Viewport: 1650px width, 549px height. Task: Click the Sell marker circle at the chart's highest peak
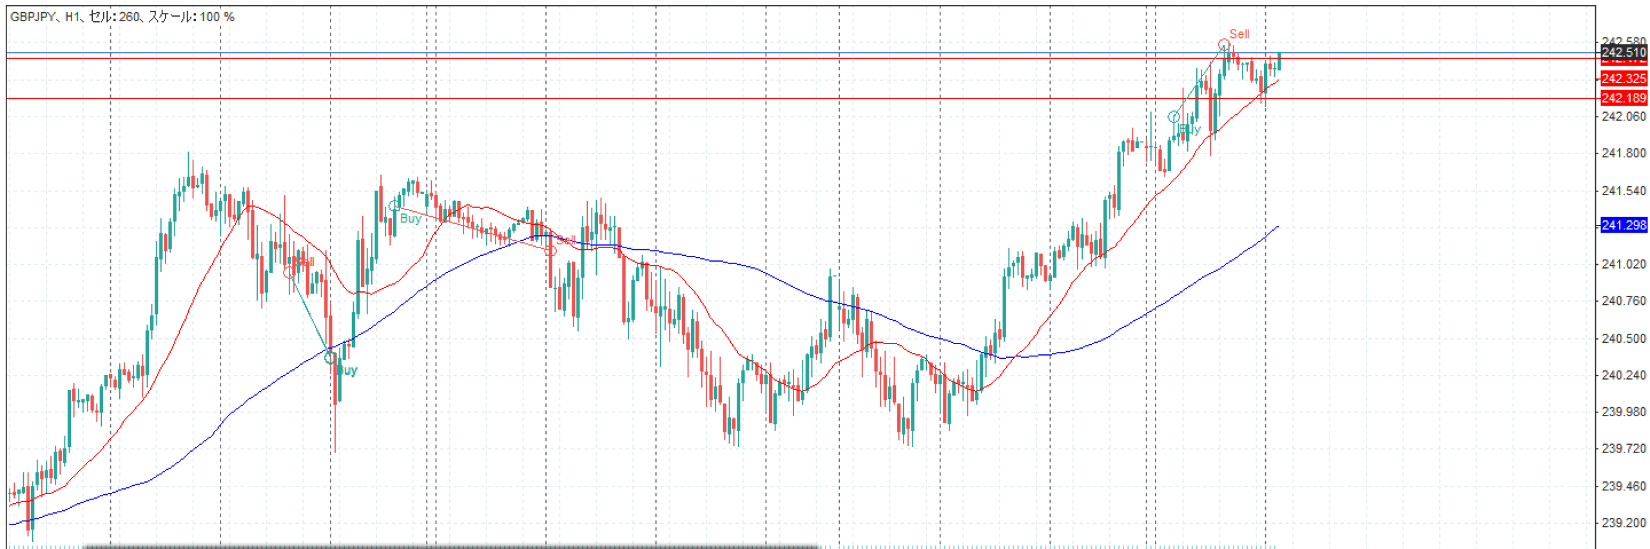coord(1223,44)
